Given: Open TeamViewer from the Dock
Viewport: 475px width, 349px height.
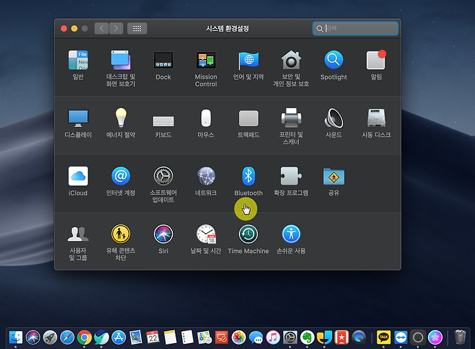Looking at the screenshot, I should coord(401,337).
